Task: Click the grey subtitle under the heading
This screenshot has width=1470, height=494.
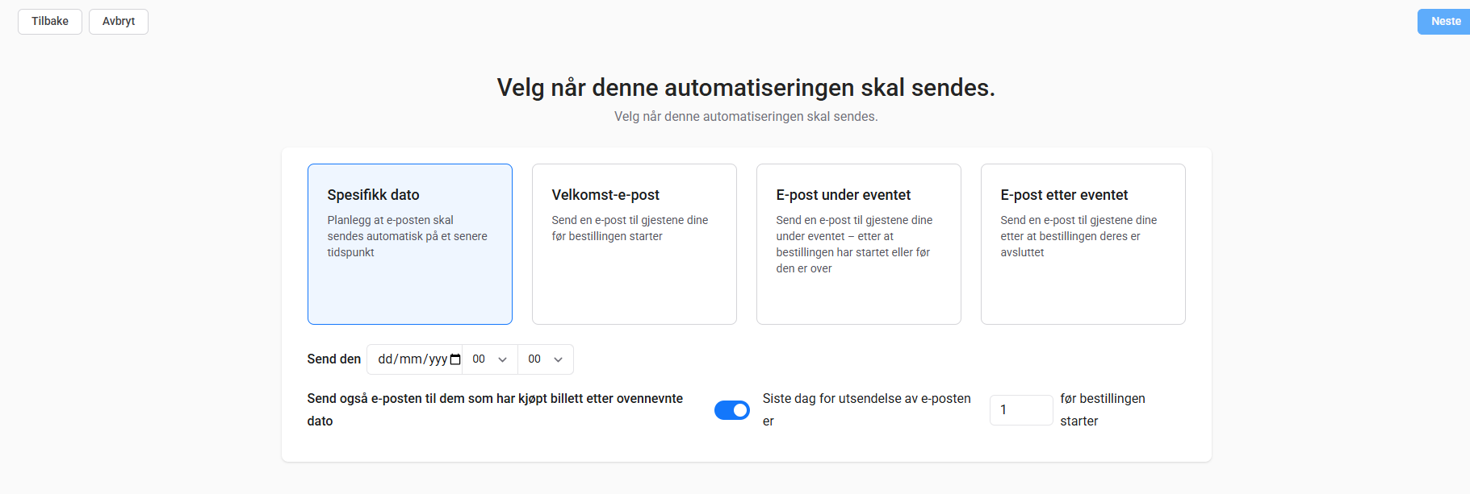Action: [746, 117]
